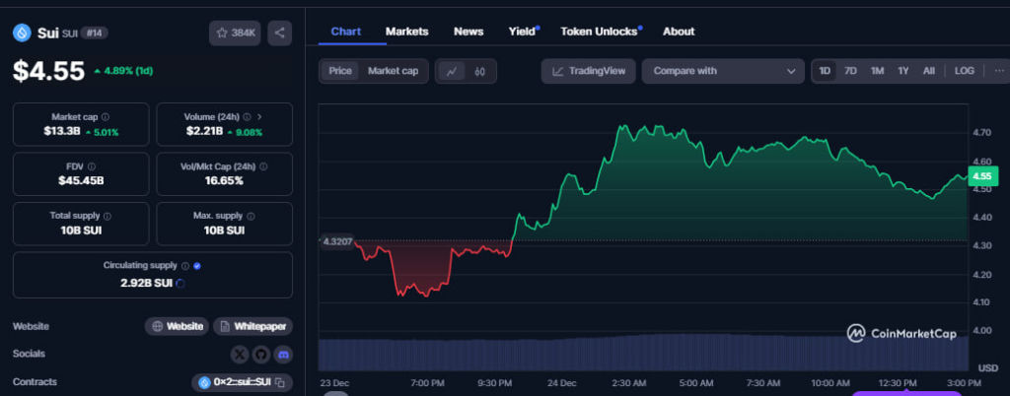Click info icon next to Total supply

(107, 216)
